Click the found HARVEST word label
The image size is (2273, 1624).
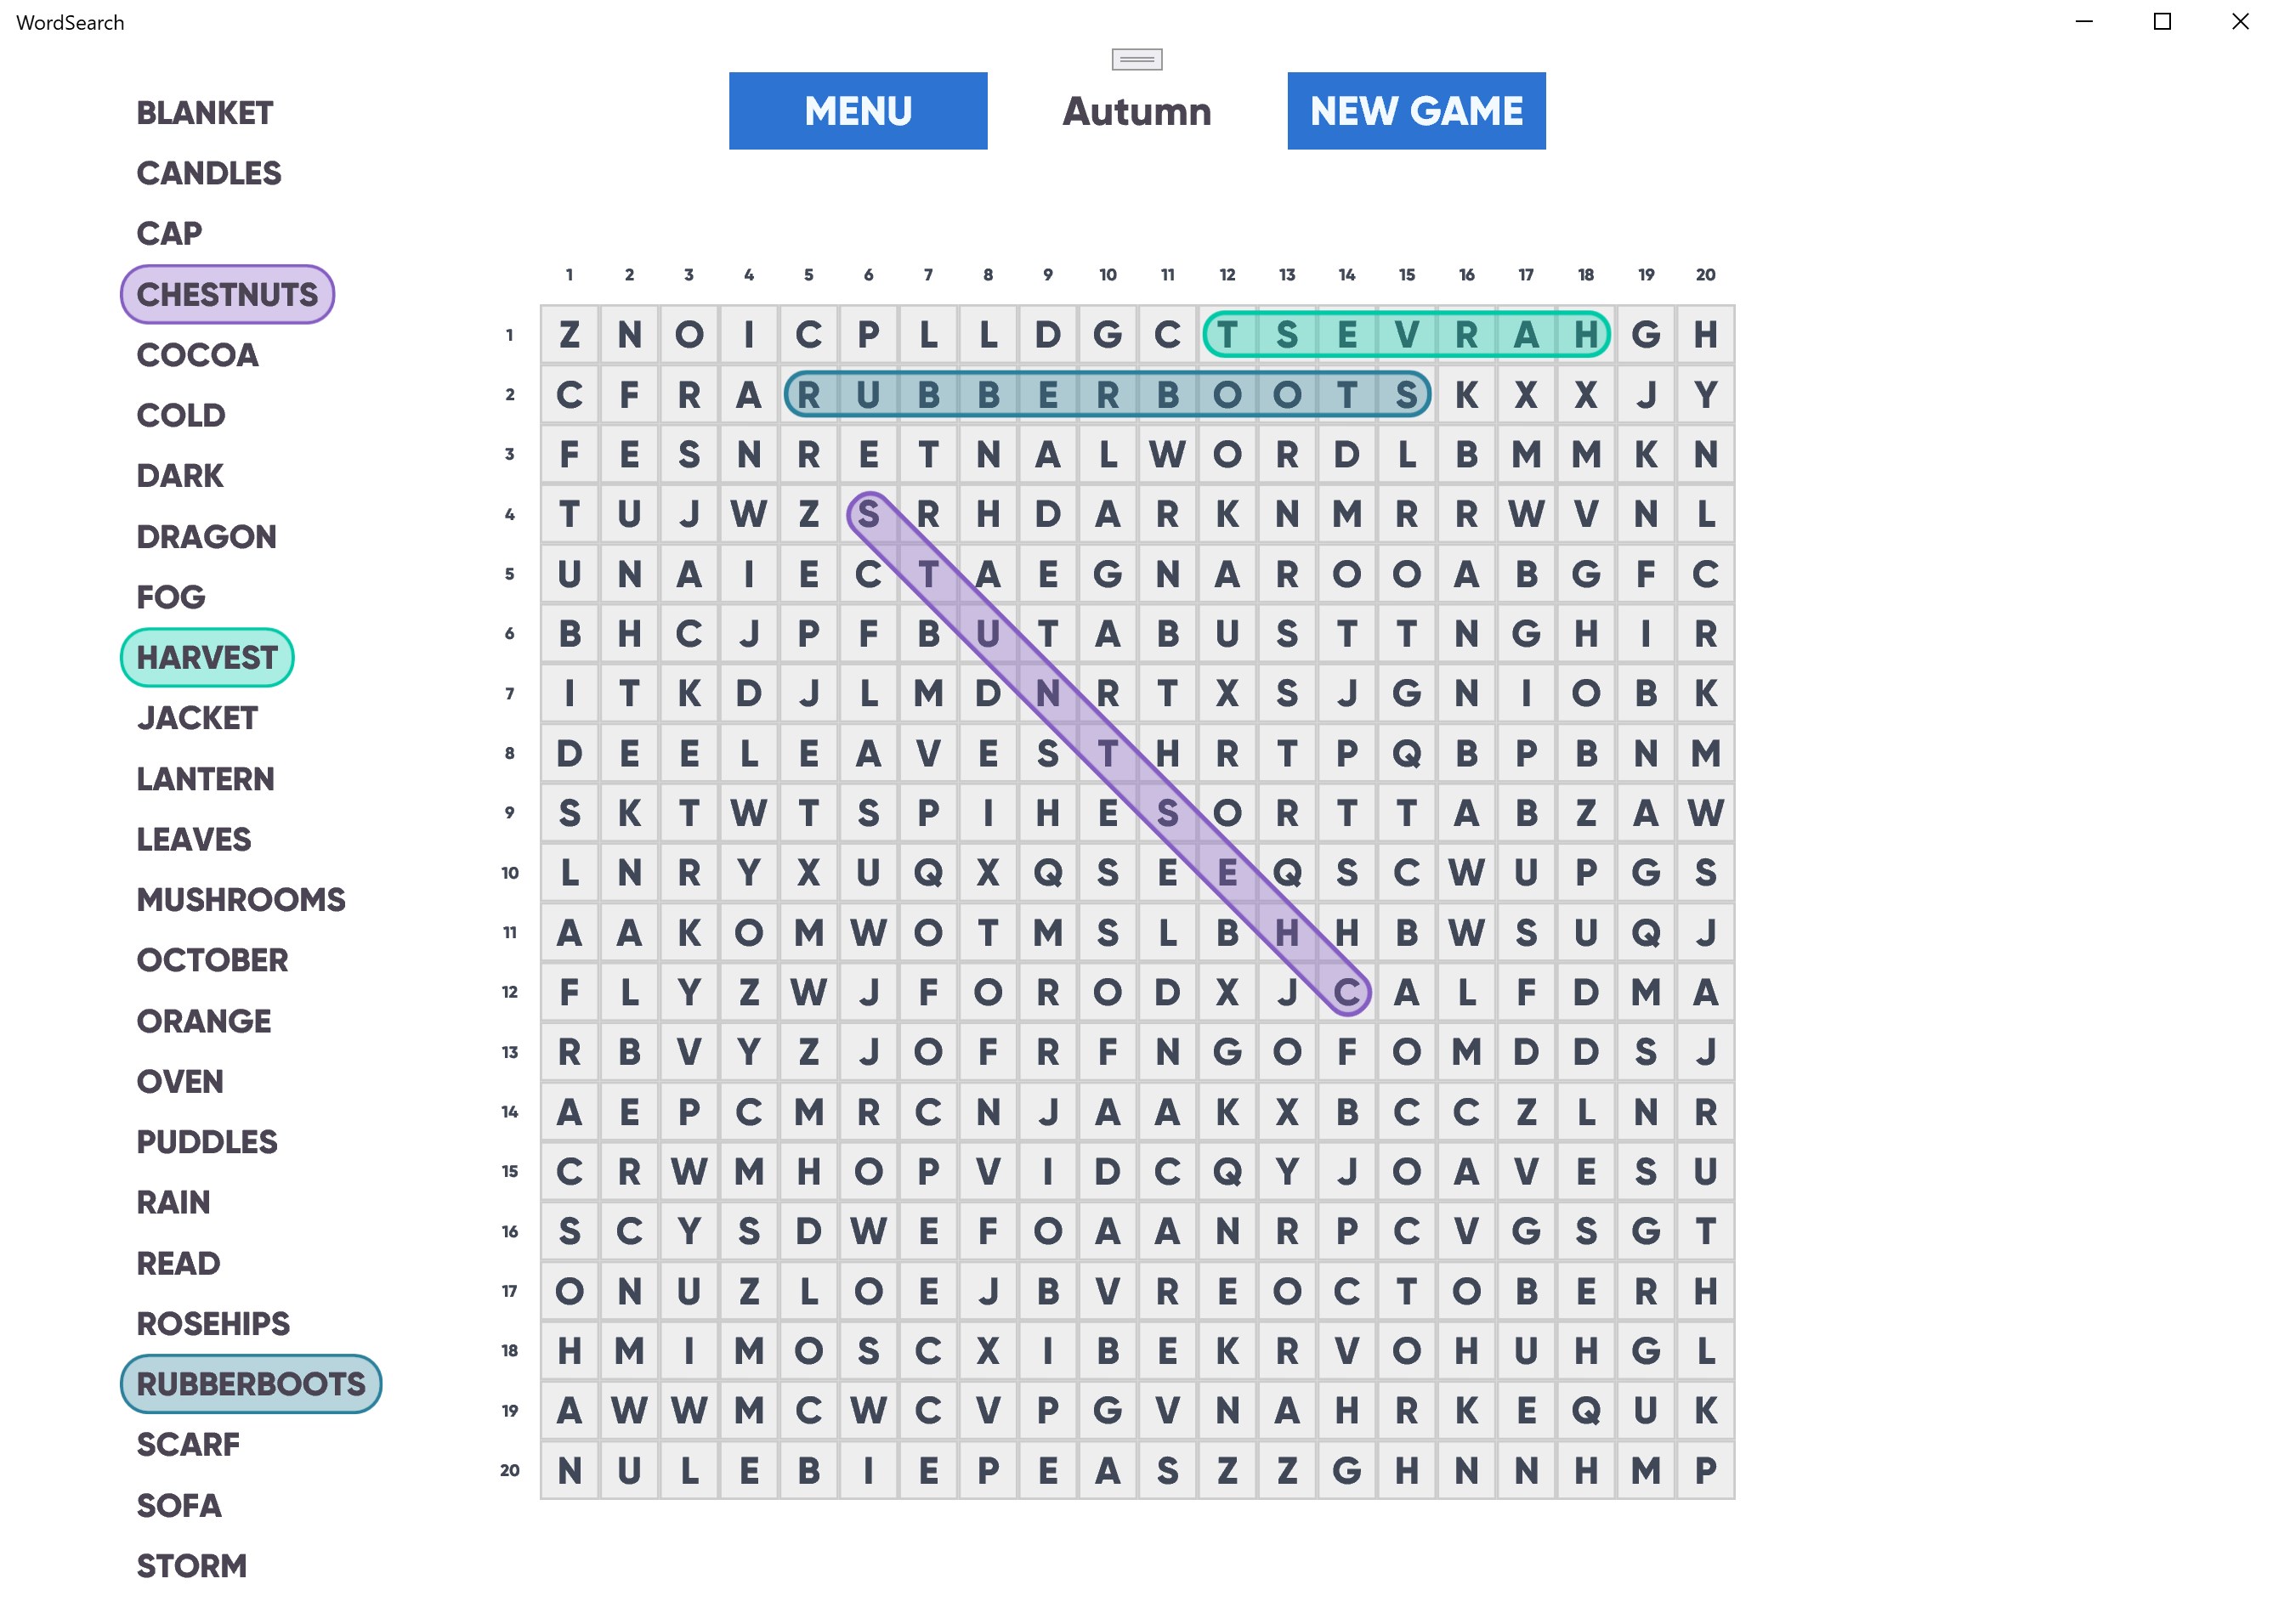tap(206, 658)
